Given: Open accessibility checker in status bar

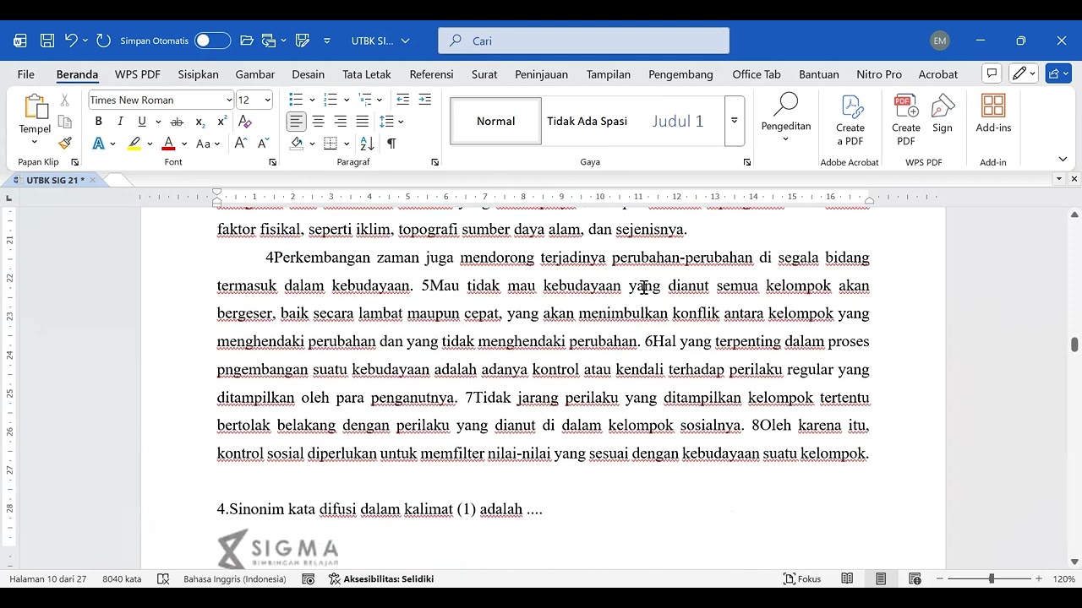Looking at the screenshot, I should coord(381,579).
